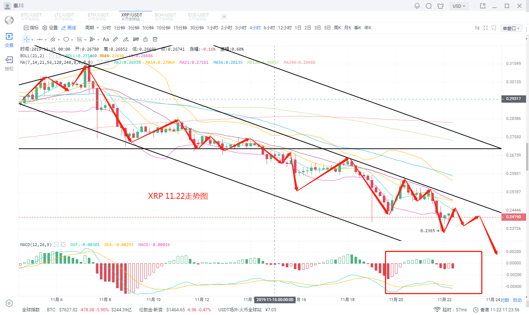Switch to the BTC/USDT tab

[31, 17]
